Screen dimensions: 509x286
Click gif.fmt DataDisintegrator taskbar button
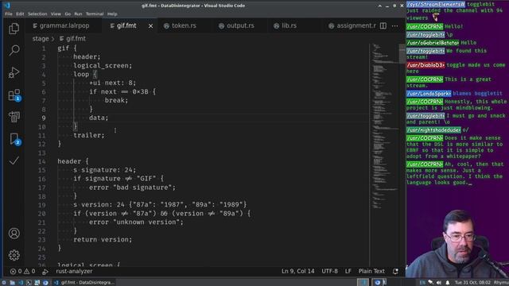(84, 283)
